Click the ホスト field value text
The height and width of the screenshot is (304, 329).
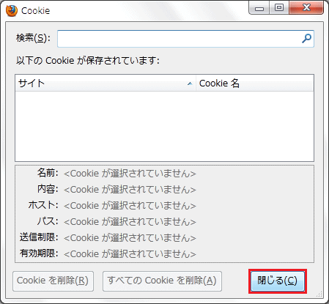[x=130, y=206]
